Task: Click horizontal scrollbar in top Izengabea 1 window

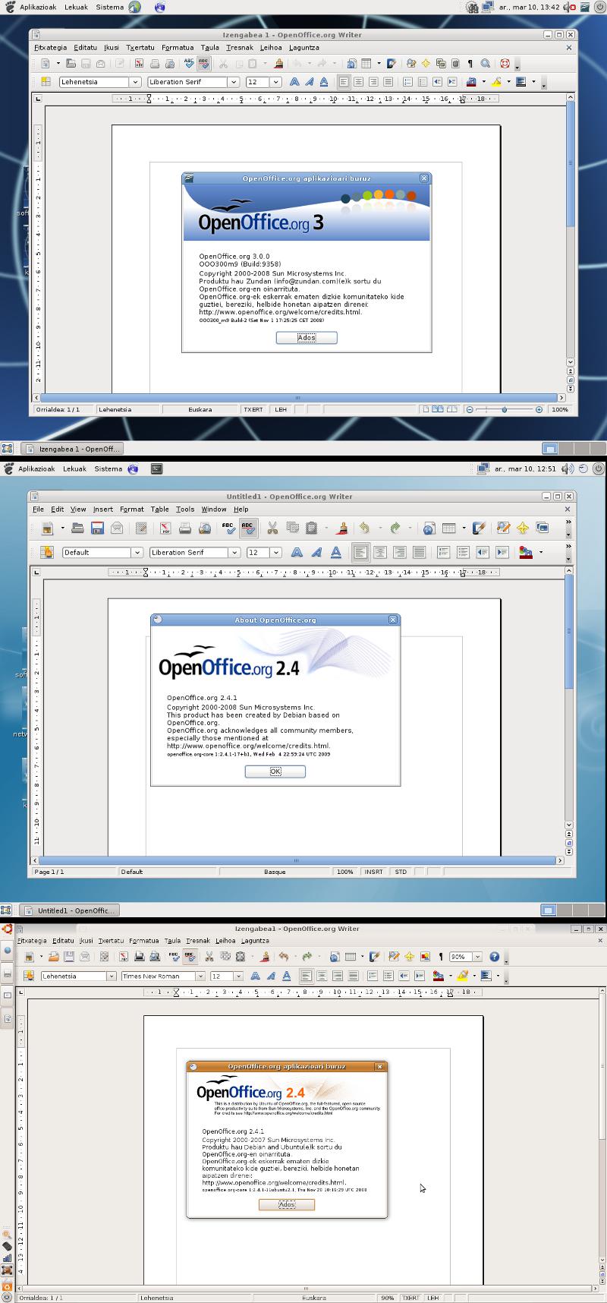Action: pyautogui.click(x=297, y=397)
